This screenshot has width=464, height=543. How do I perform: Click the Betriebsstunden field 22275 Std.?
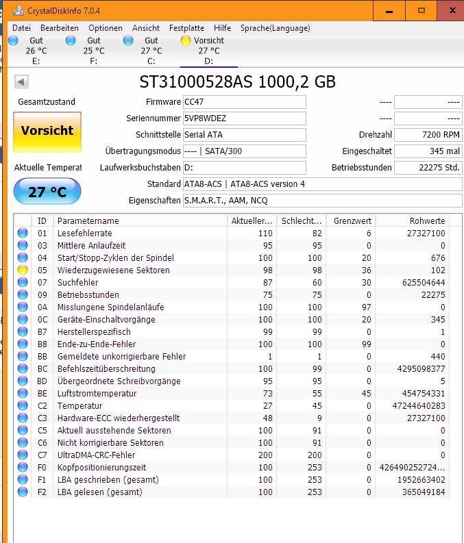point(428,168)
